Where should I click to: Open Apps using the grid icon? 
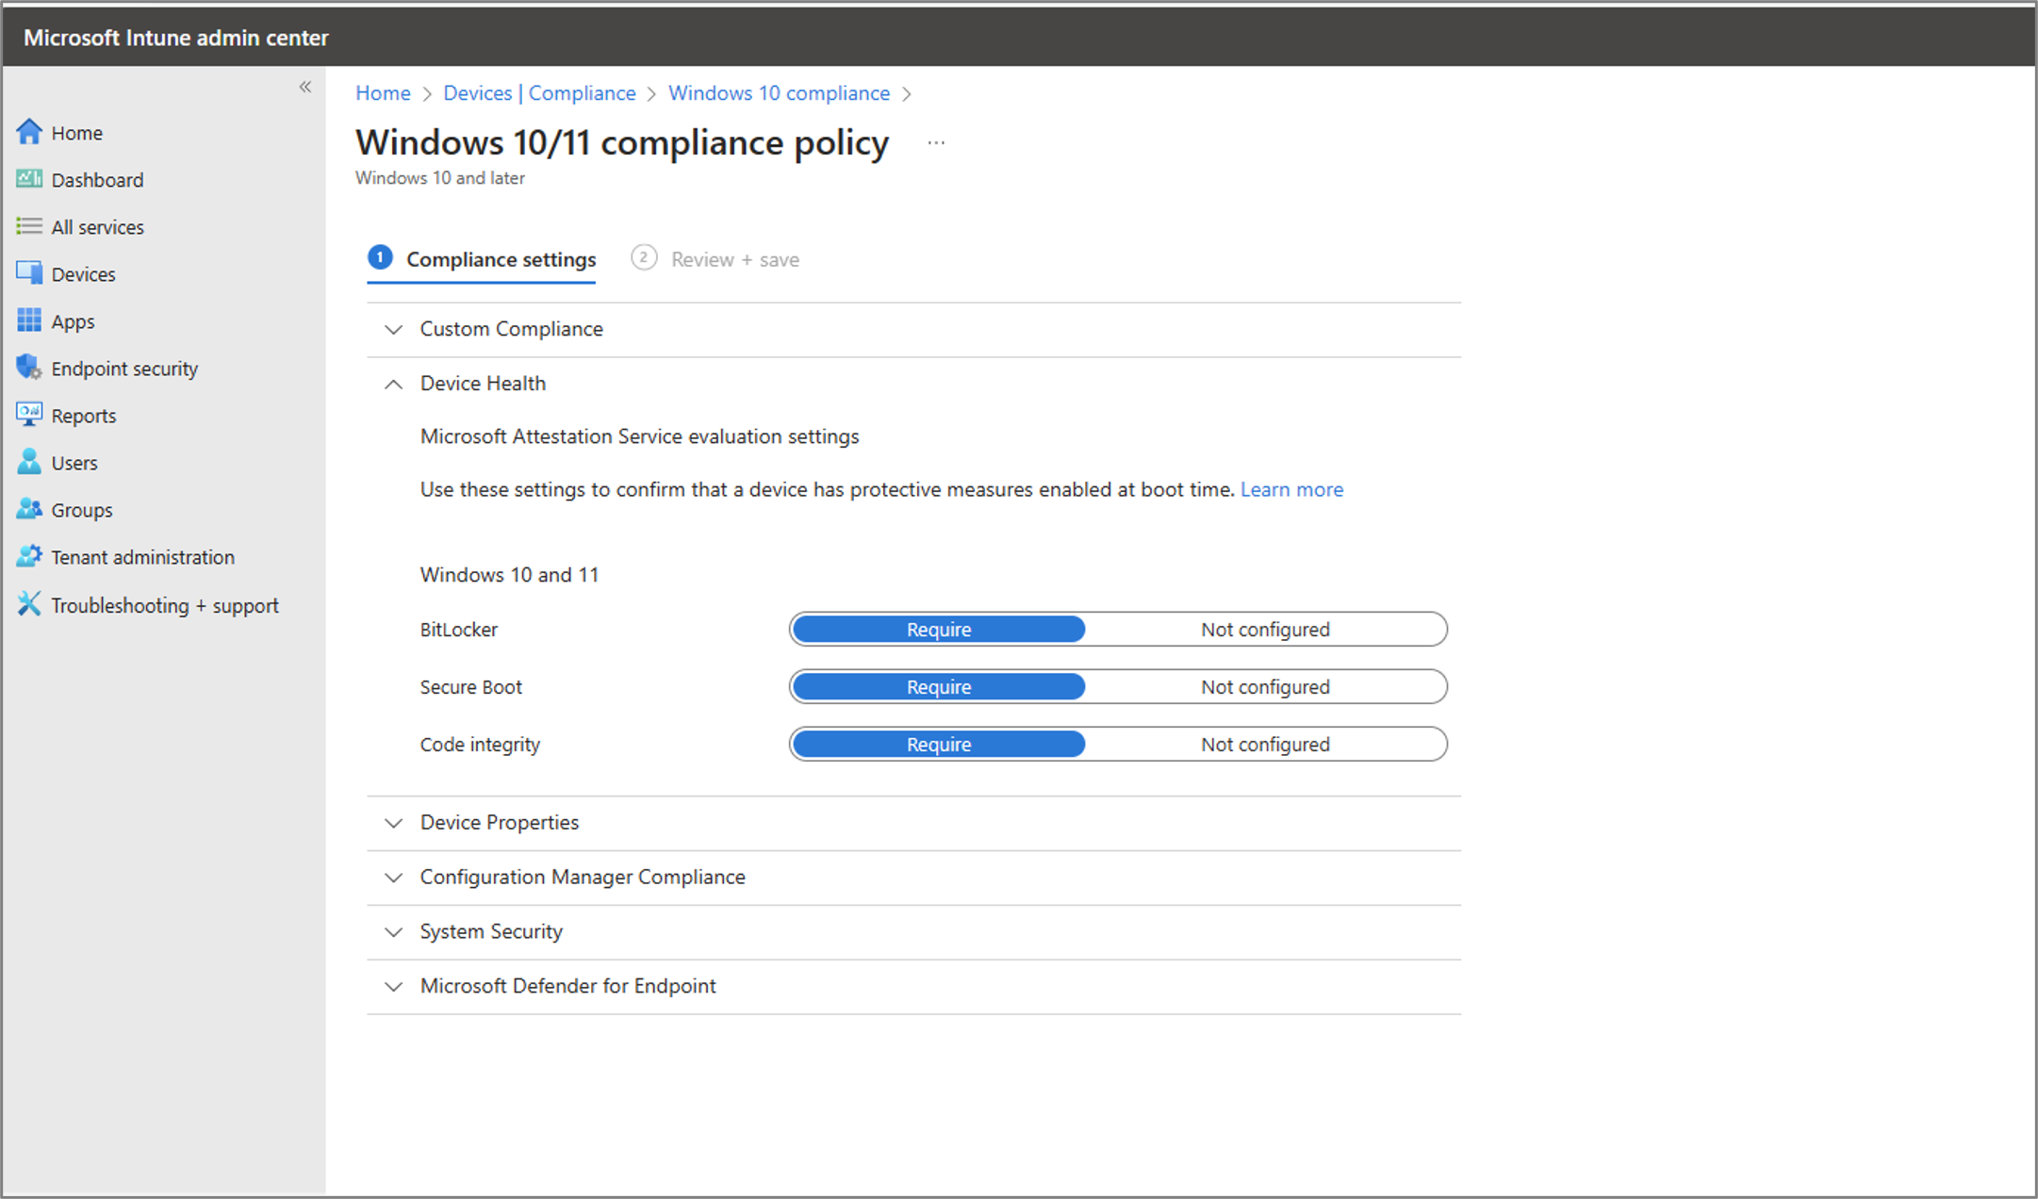click(x=29, y=320)
